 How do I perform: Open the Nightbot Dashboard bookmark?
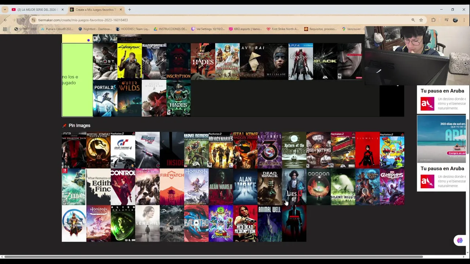point(95,29)
